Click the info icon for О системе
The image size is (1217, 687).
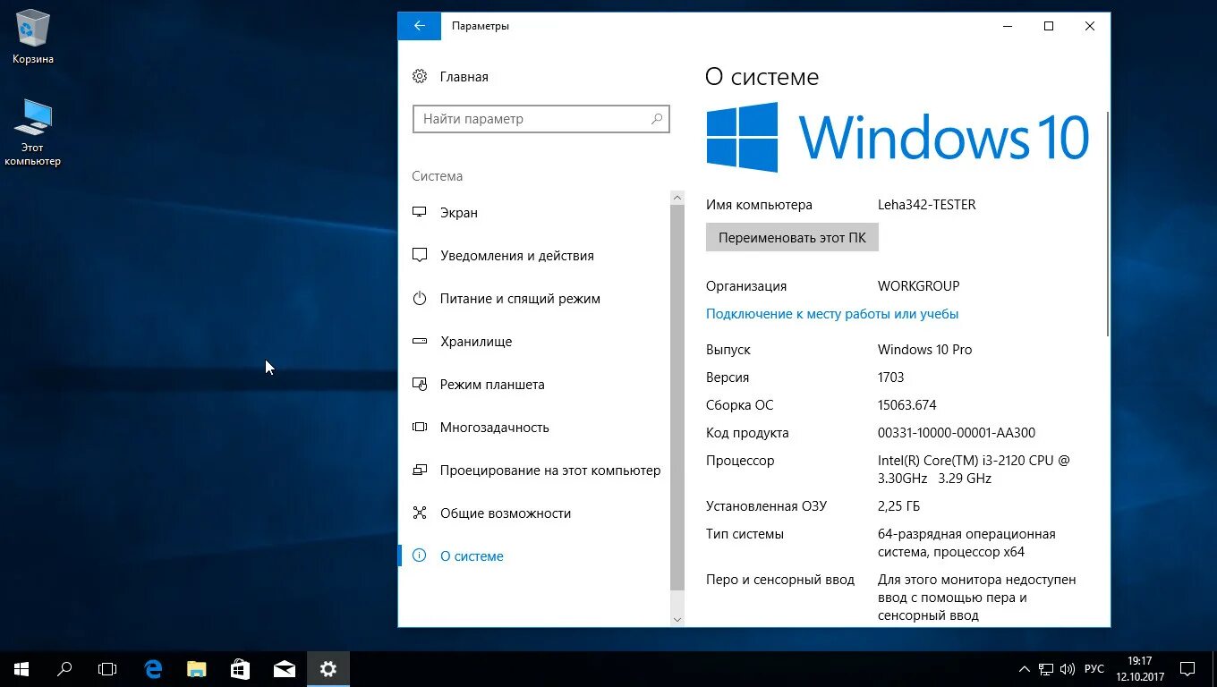pyautogui.click(x=420, y=556)
